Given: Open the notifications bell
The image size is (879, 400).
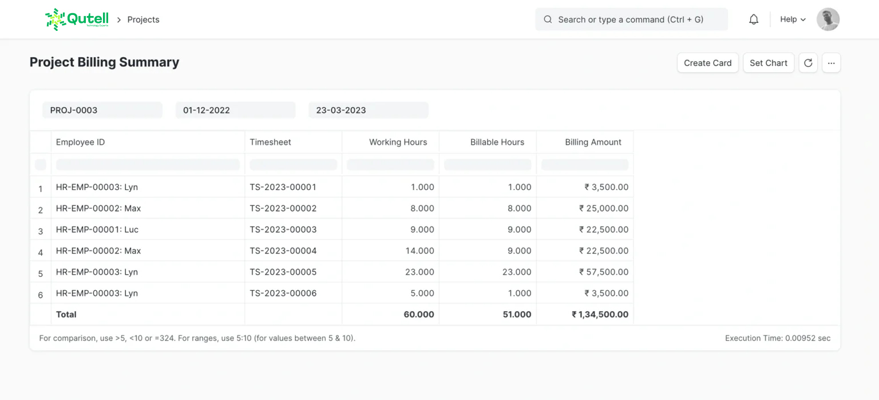Looking at the screenshot, I should 754,19.
